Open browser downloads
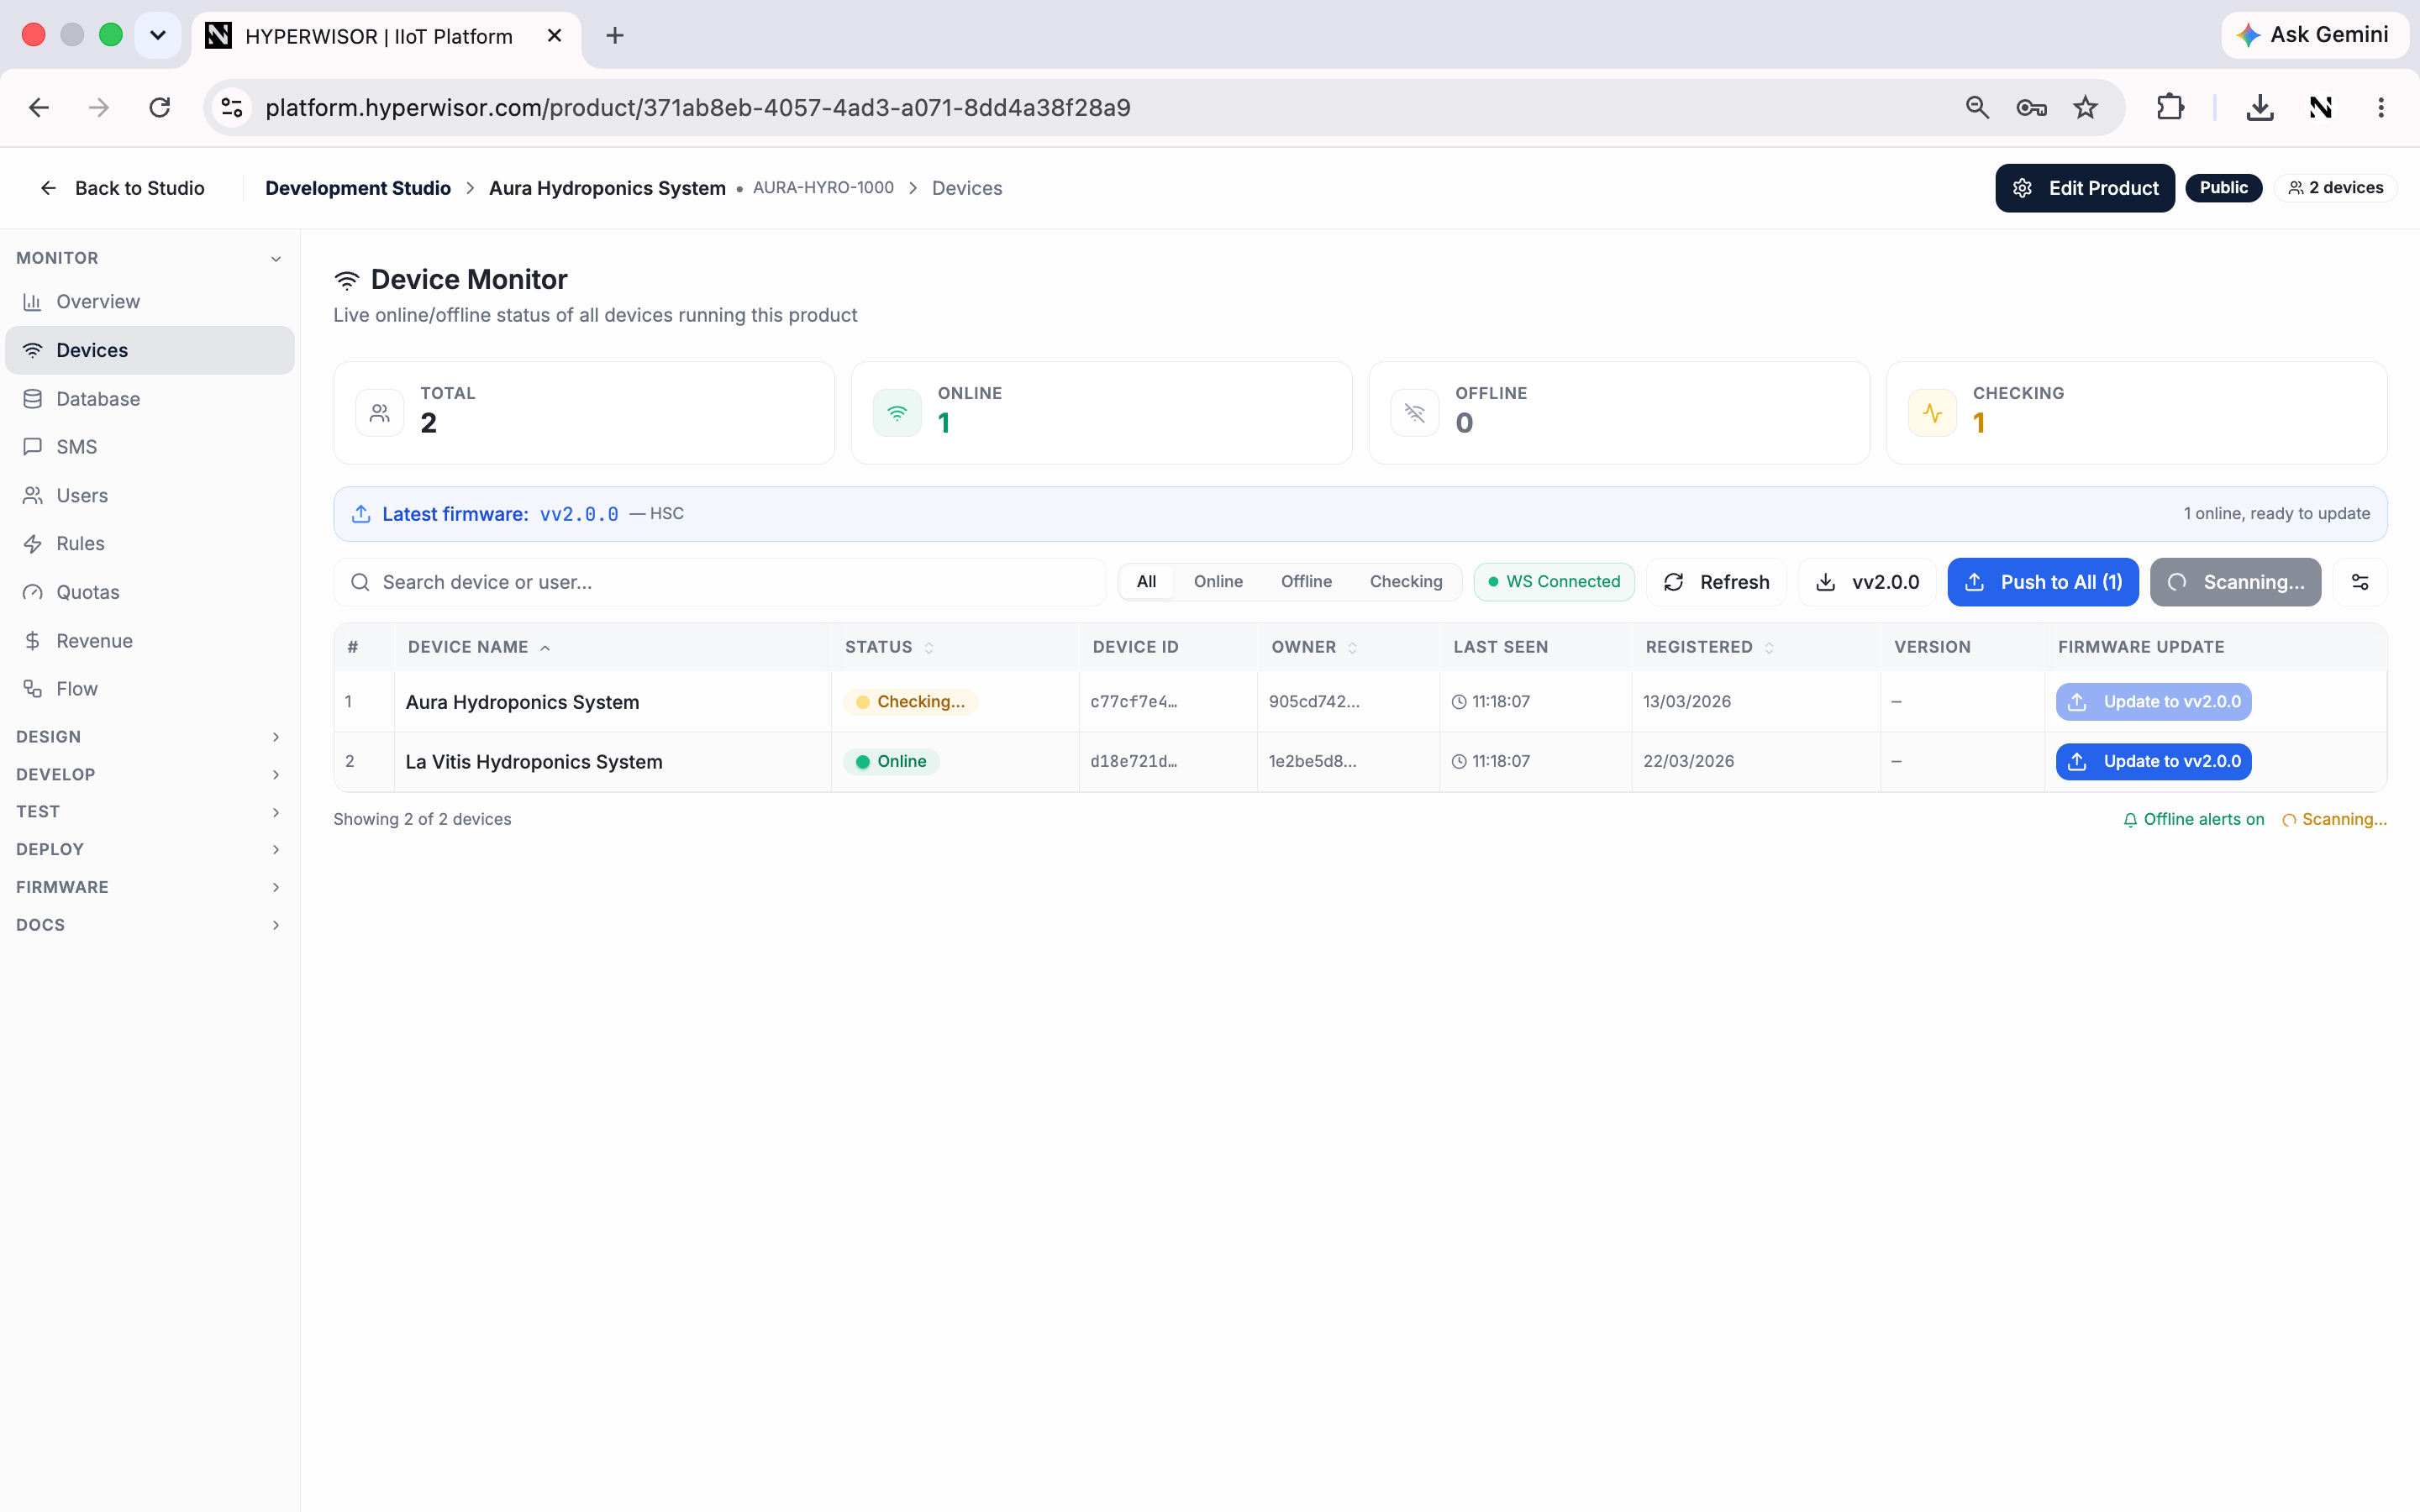Viewport: 2420px width, 1512px height. click(x=2260, y=107)
